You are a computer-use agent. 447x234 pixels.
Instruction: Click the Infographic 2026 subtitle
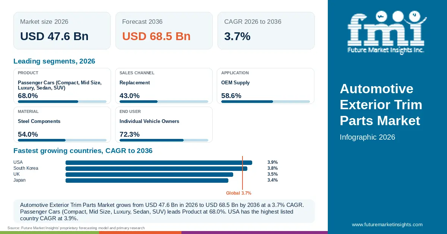(367, 137)
